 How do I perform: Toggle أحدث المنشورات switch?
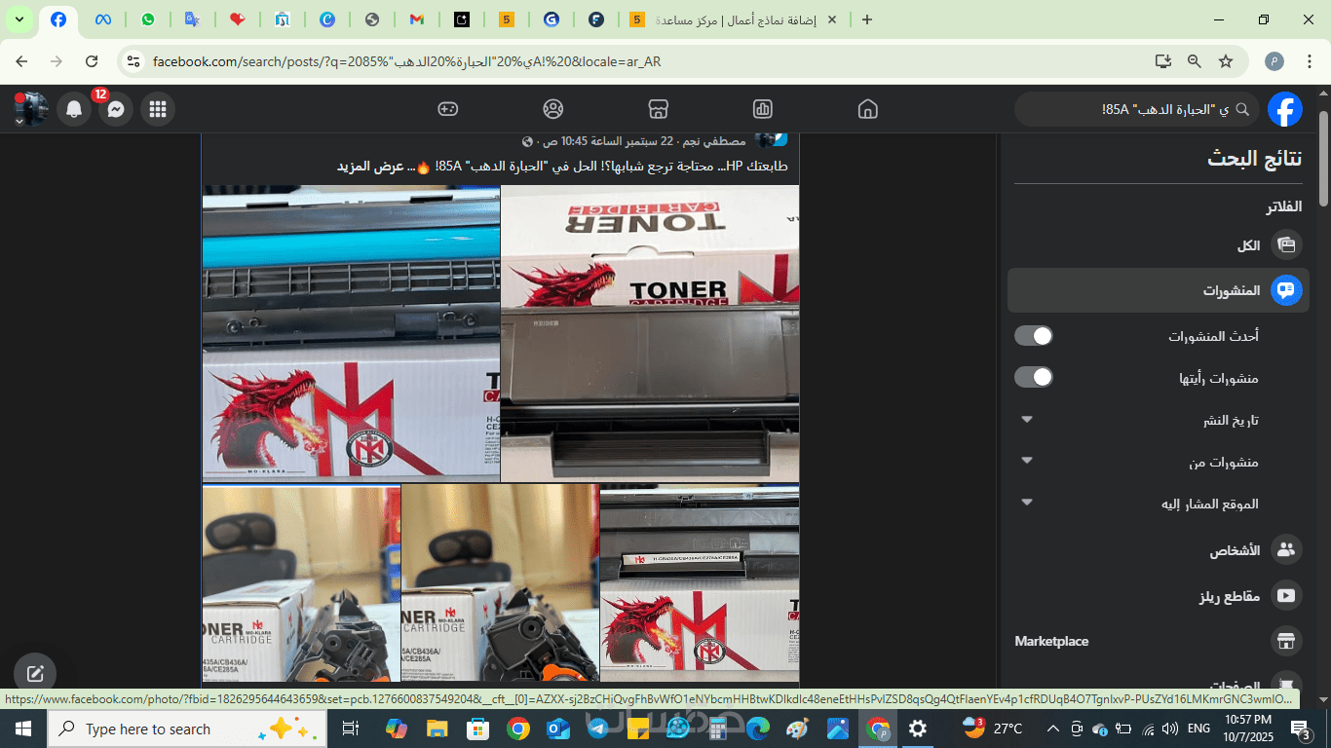coord(1034,336)
